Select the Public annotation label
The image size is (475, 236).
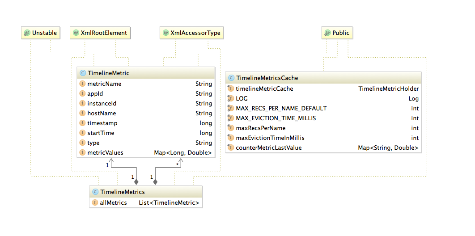click(341, 33)
